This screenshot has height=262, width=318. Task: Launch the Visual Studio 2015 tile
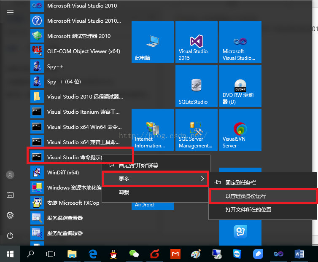pos(196,42)
